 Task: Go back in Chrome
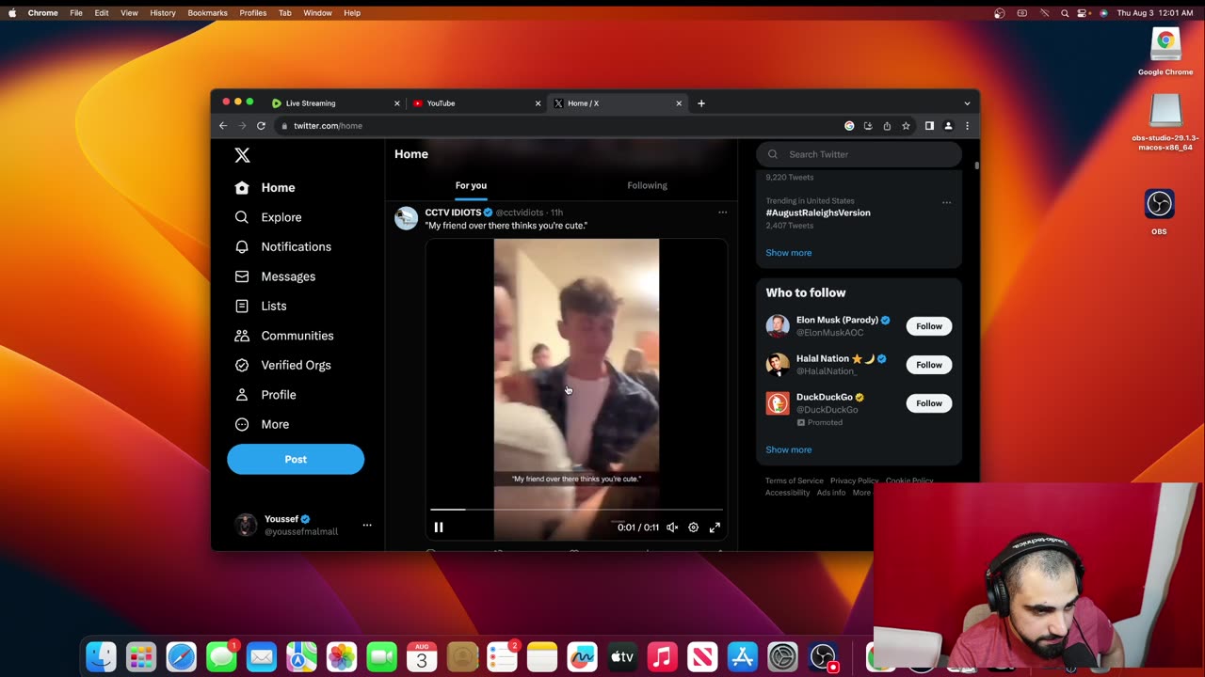[223, 126]
